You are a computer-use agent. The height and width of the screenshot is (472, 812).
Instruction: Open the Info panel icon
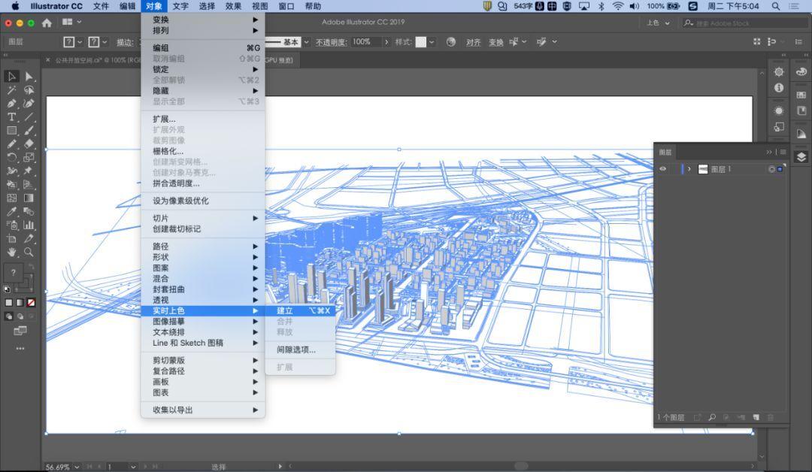coord(779,88)
